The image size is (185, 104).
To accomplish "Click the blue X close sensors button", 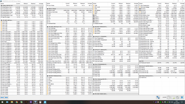I will (x=182, y=97).
